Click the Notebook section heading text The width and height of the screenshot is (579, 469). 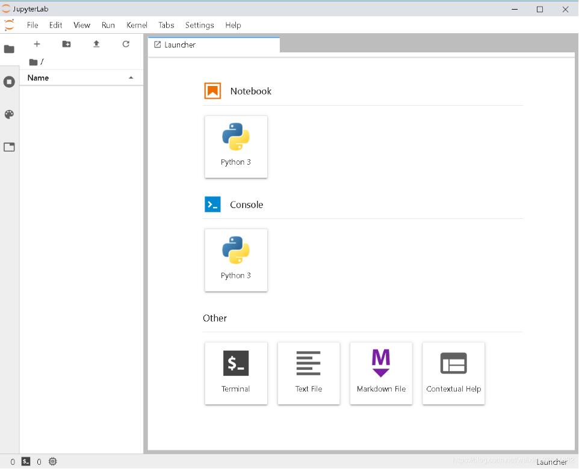point(251,91)
